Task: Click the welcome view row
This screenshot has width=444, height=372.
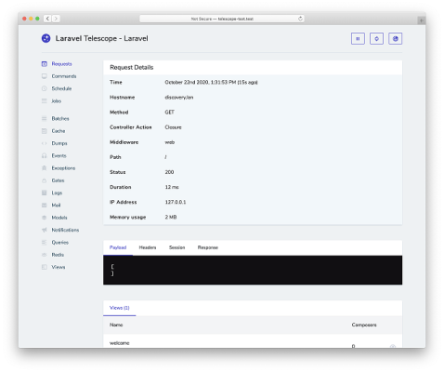Action: pos(253,341)
